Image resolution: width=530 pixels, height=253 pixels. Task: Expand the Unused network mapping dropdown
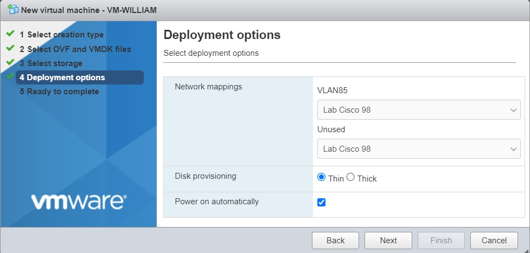pyautogui.click(x=418, y=148)
